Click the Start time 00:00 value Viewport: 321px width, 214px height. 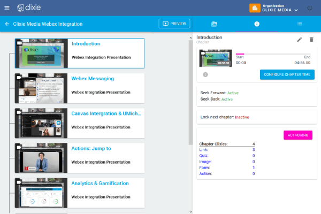(x=241, y=63)
